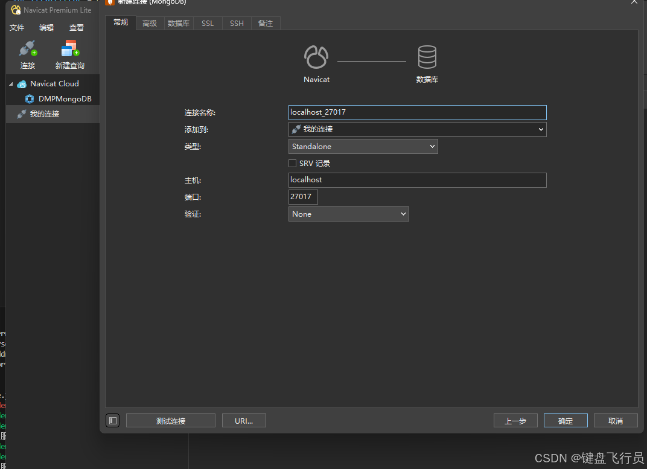647x469 pixels.
Task: Click the My Connections plug icon in sidebar
Action: pos(22,114)
